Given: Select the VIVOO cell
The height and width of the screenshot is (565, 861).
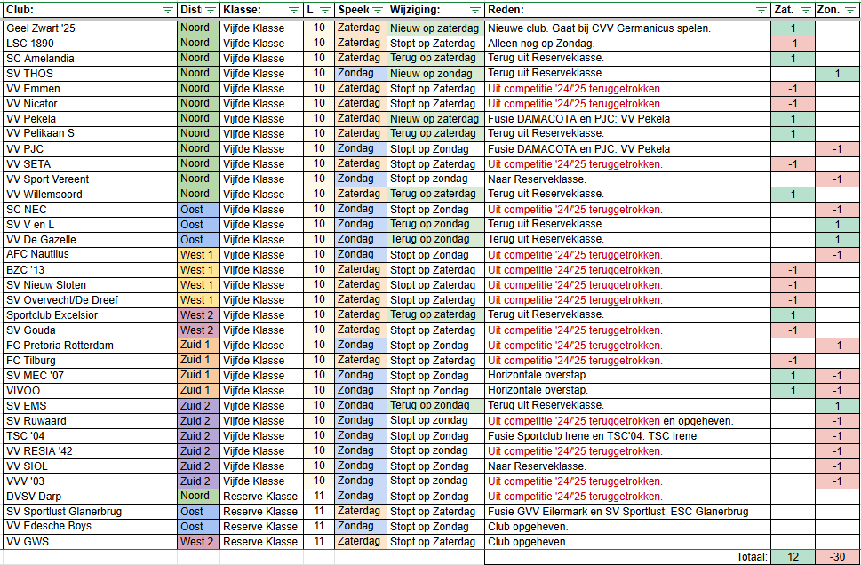Looking at the screenshot, I should click(90, 390).
